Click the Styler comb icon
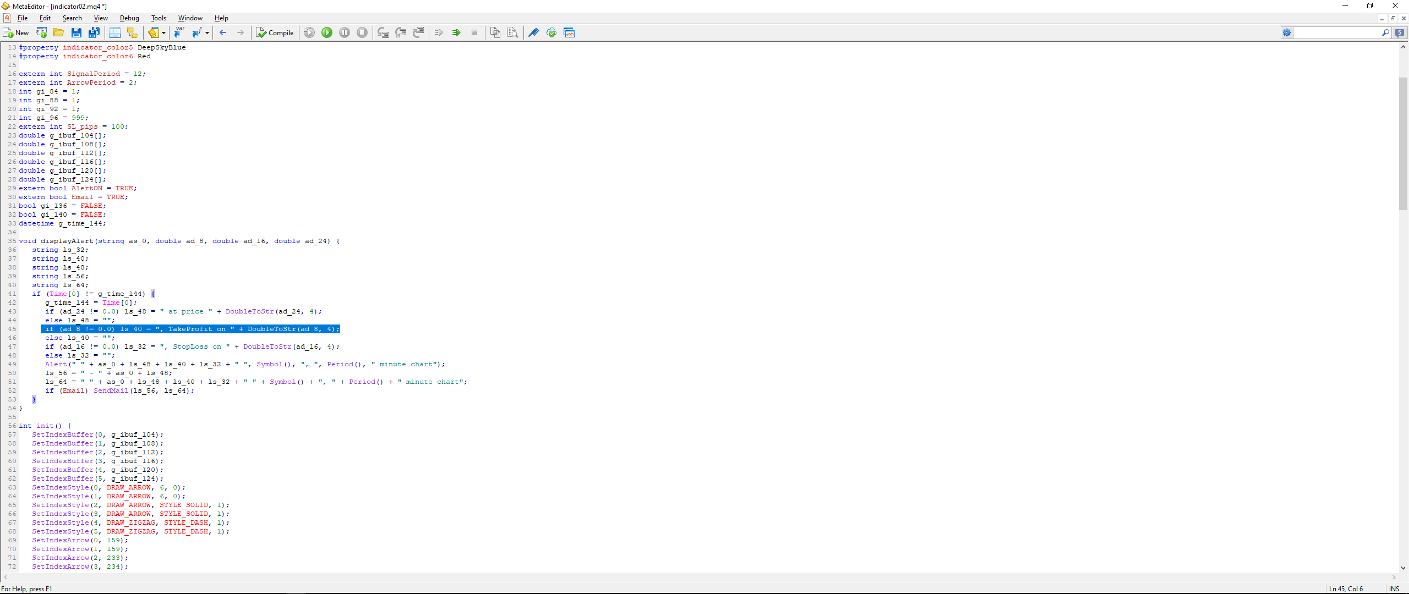The image size is (1409, 594). coord(533,33)
